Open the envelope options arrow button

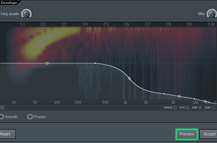[2, 107]
